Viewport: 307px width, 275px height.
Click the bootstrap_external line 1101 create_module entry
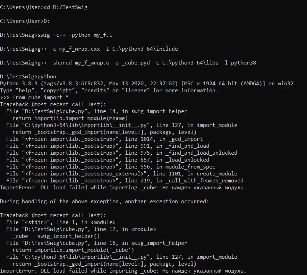point(122,174)
